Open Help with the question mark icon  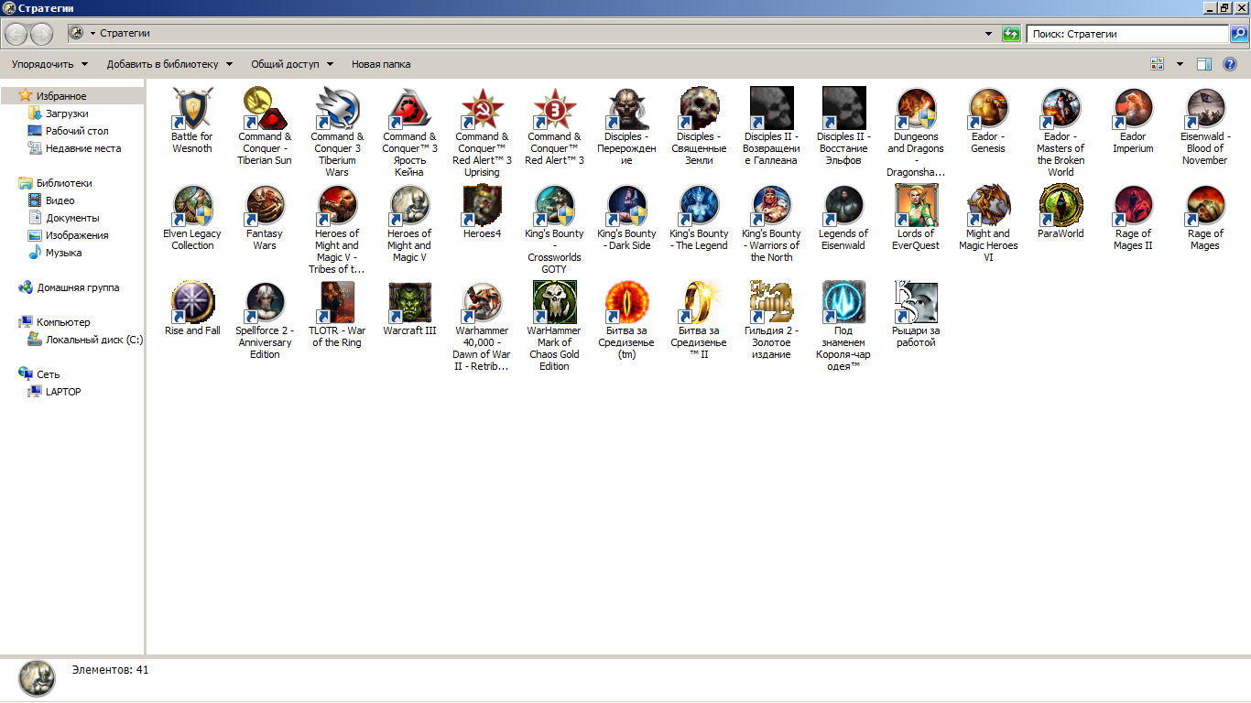[1230, 64]
